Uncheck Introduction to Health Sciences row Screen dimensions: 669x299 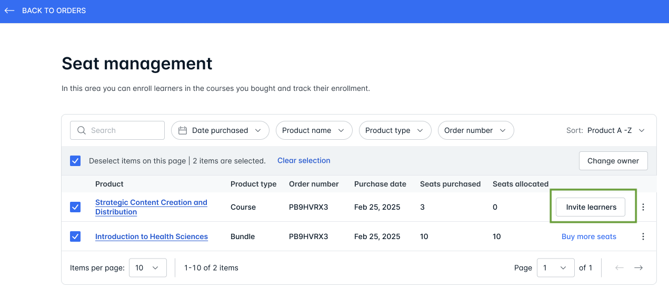75,236
